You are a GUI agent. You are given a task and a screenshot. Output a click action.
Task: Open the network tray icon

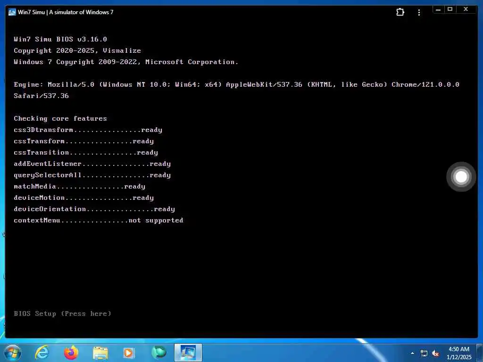coord(424,354)
